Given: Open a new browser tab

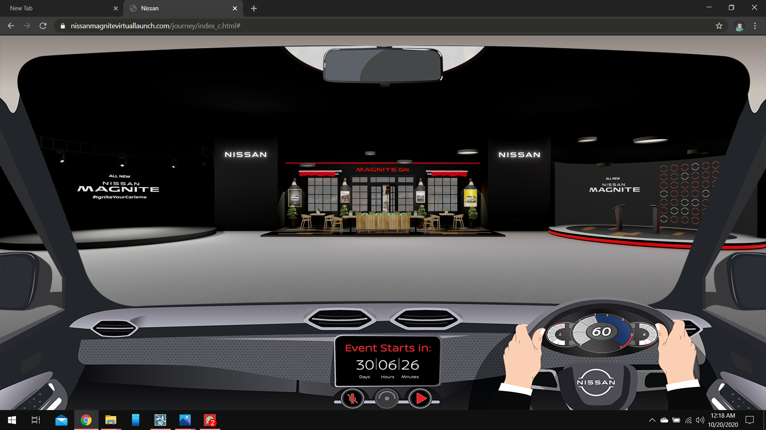Looking at the screenshot, I should [x=254, y=8].
